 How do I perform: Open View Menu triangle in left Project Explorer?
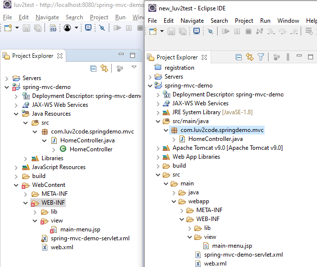[134, 67]
